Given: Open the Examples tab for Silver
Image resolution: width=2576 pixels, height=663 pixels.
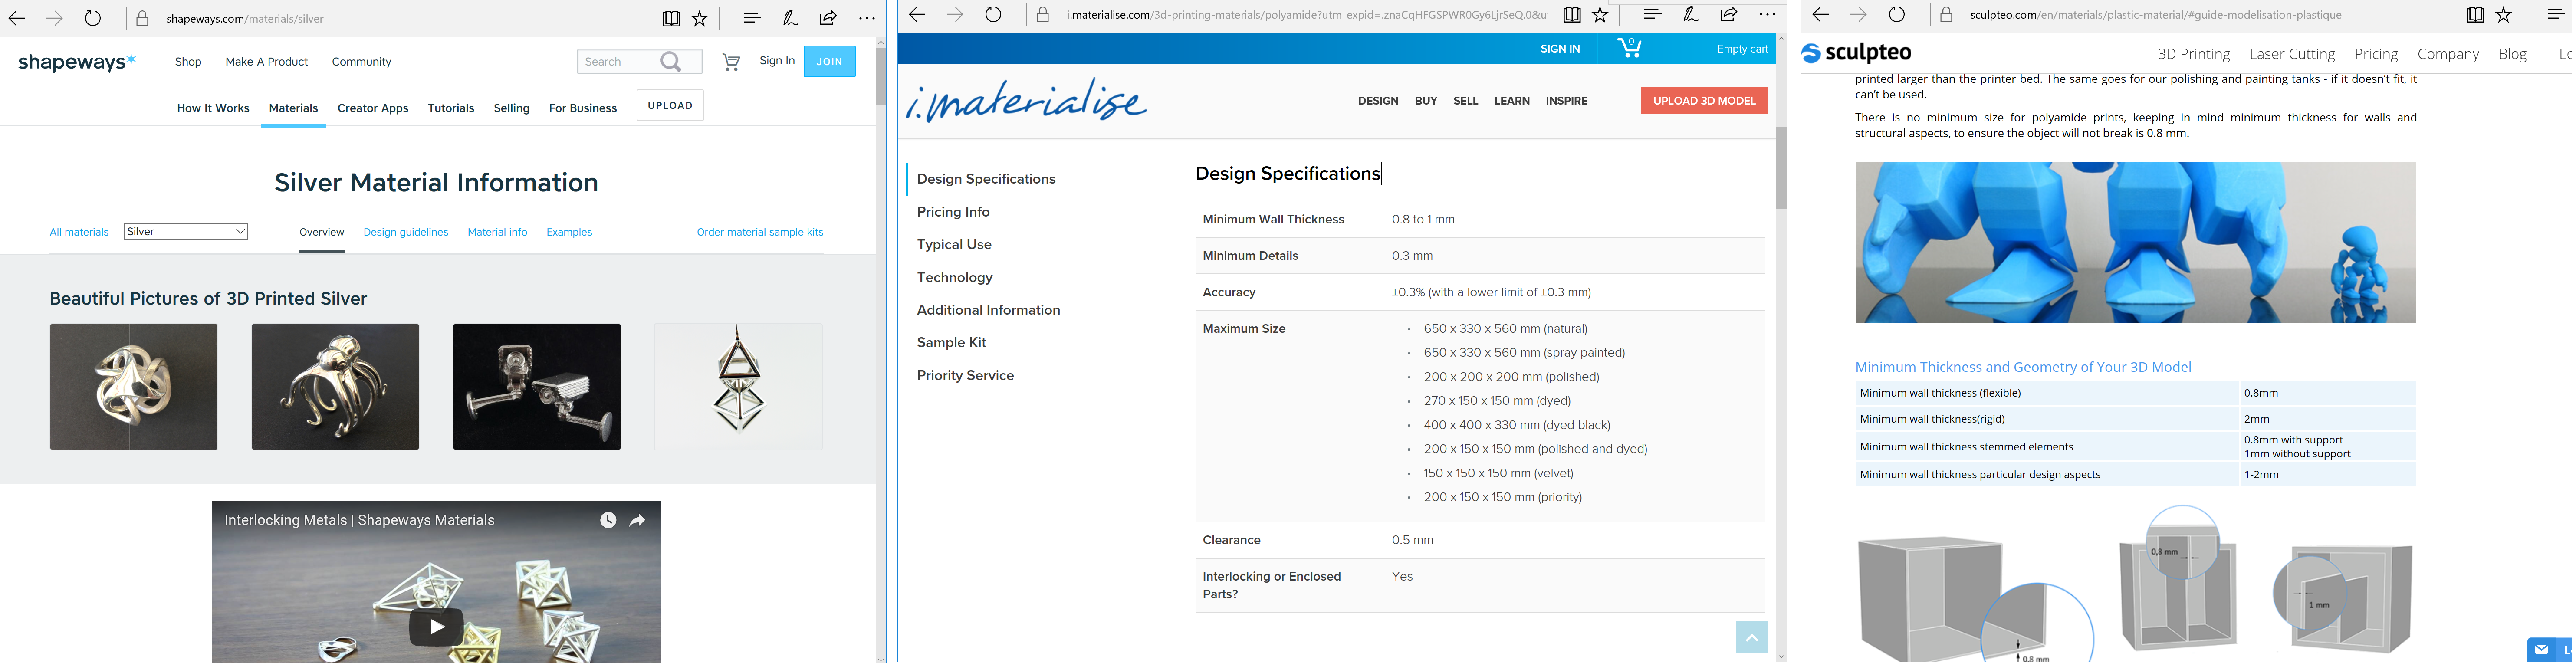Looking at the screenshot, I should click(569, 232).
